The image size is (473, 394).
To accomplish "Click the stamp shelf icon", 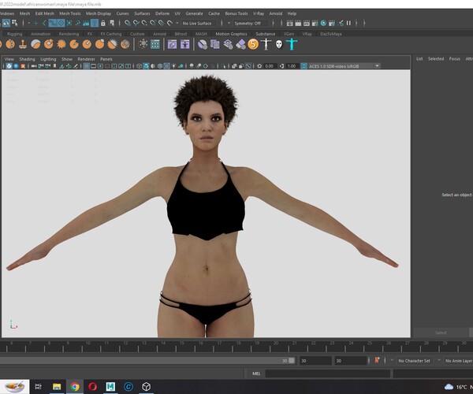I will pyautogui.click(x=23, y=44).
